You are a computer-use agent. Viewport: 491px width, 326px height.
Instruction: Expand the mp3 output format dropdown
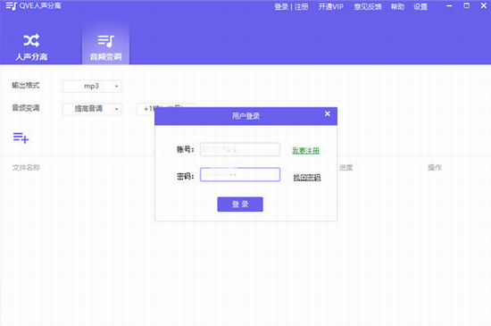(x=92, y=87)
